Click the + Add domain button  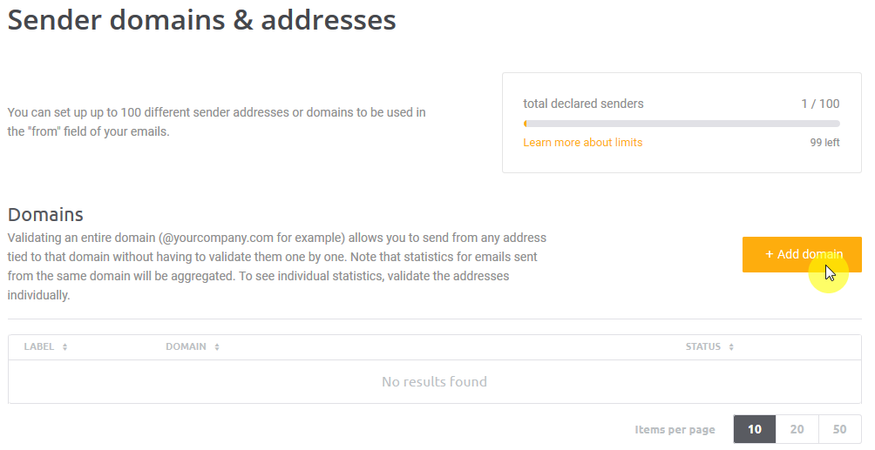(x=801, y=254)
